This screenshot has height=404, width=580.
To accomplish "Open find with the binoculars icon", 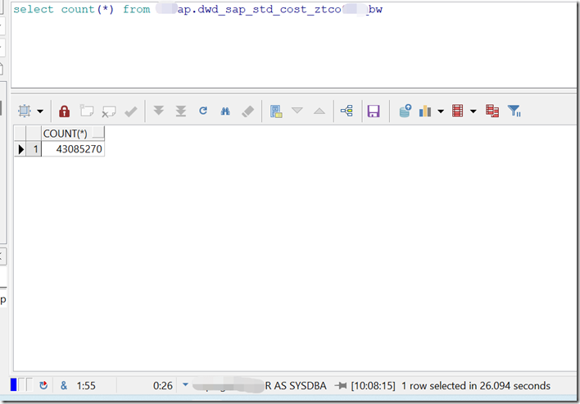I will (225, 111).
